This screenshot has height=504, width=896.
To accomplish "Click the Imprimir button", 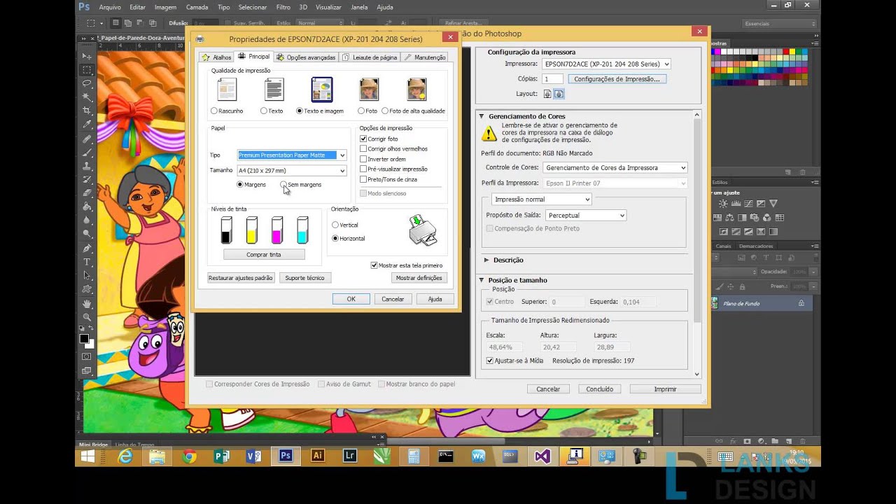I will click(x=665, y=389).
